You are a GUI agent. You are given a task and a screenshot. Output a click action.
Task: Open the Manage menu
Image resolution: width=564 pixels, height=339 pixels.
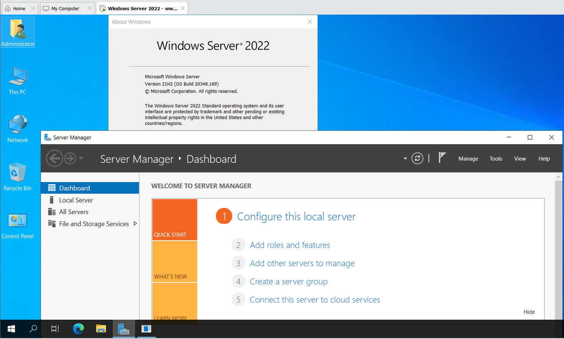pyautogui.click(x=468, y=158)
